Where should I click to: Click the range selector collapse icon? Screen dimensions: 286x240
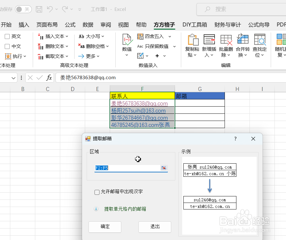164,168
